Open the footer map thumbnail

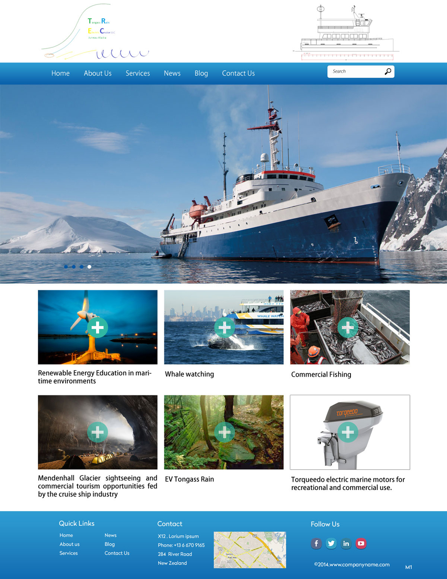[250, 550]
